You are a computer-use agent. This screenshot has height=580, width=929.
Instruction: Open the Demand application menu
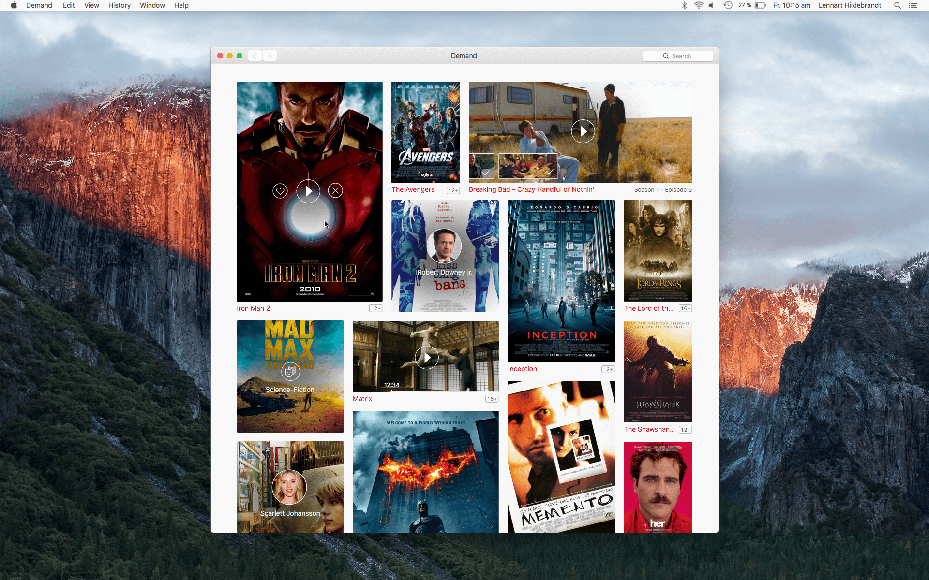39,5
